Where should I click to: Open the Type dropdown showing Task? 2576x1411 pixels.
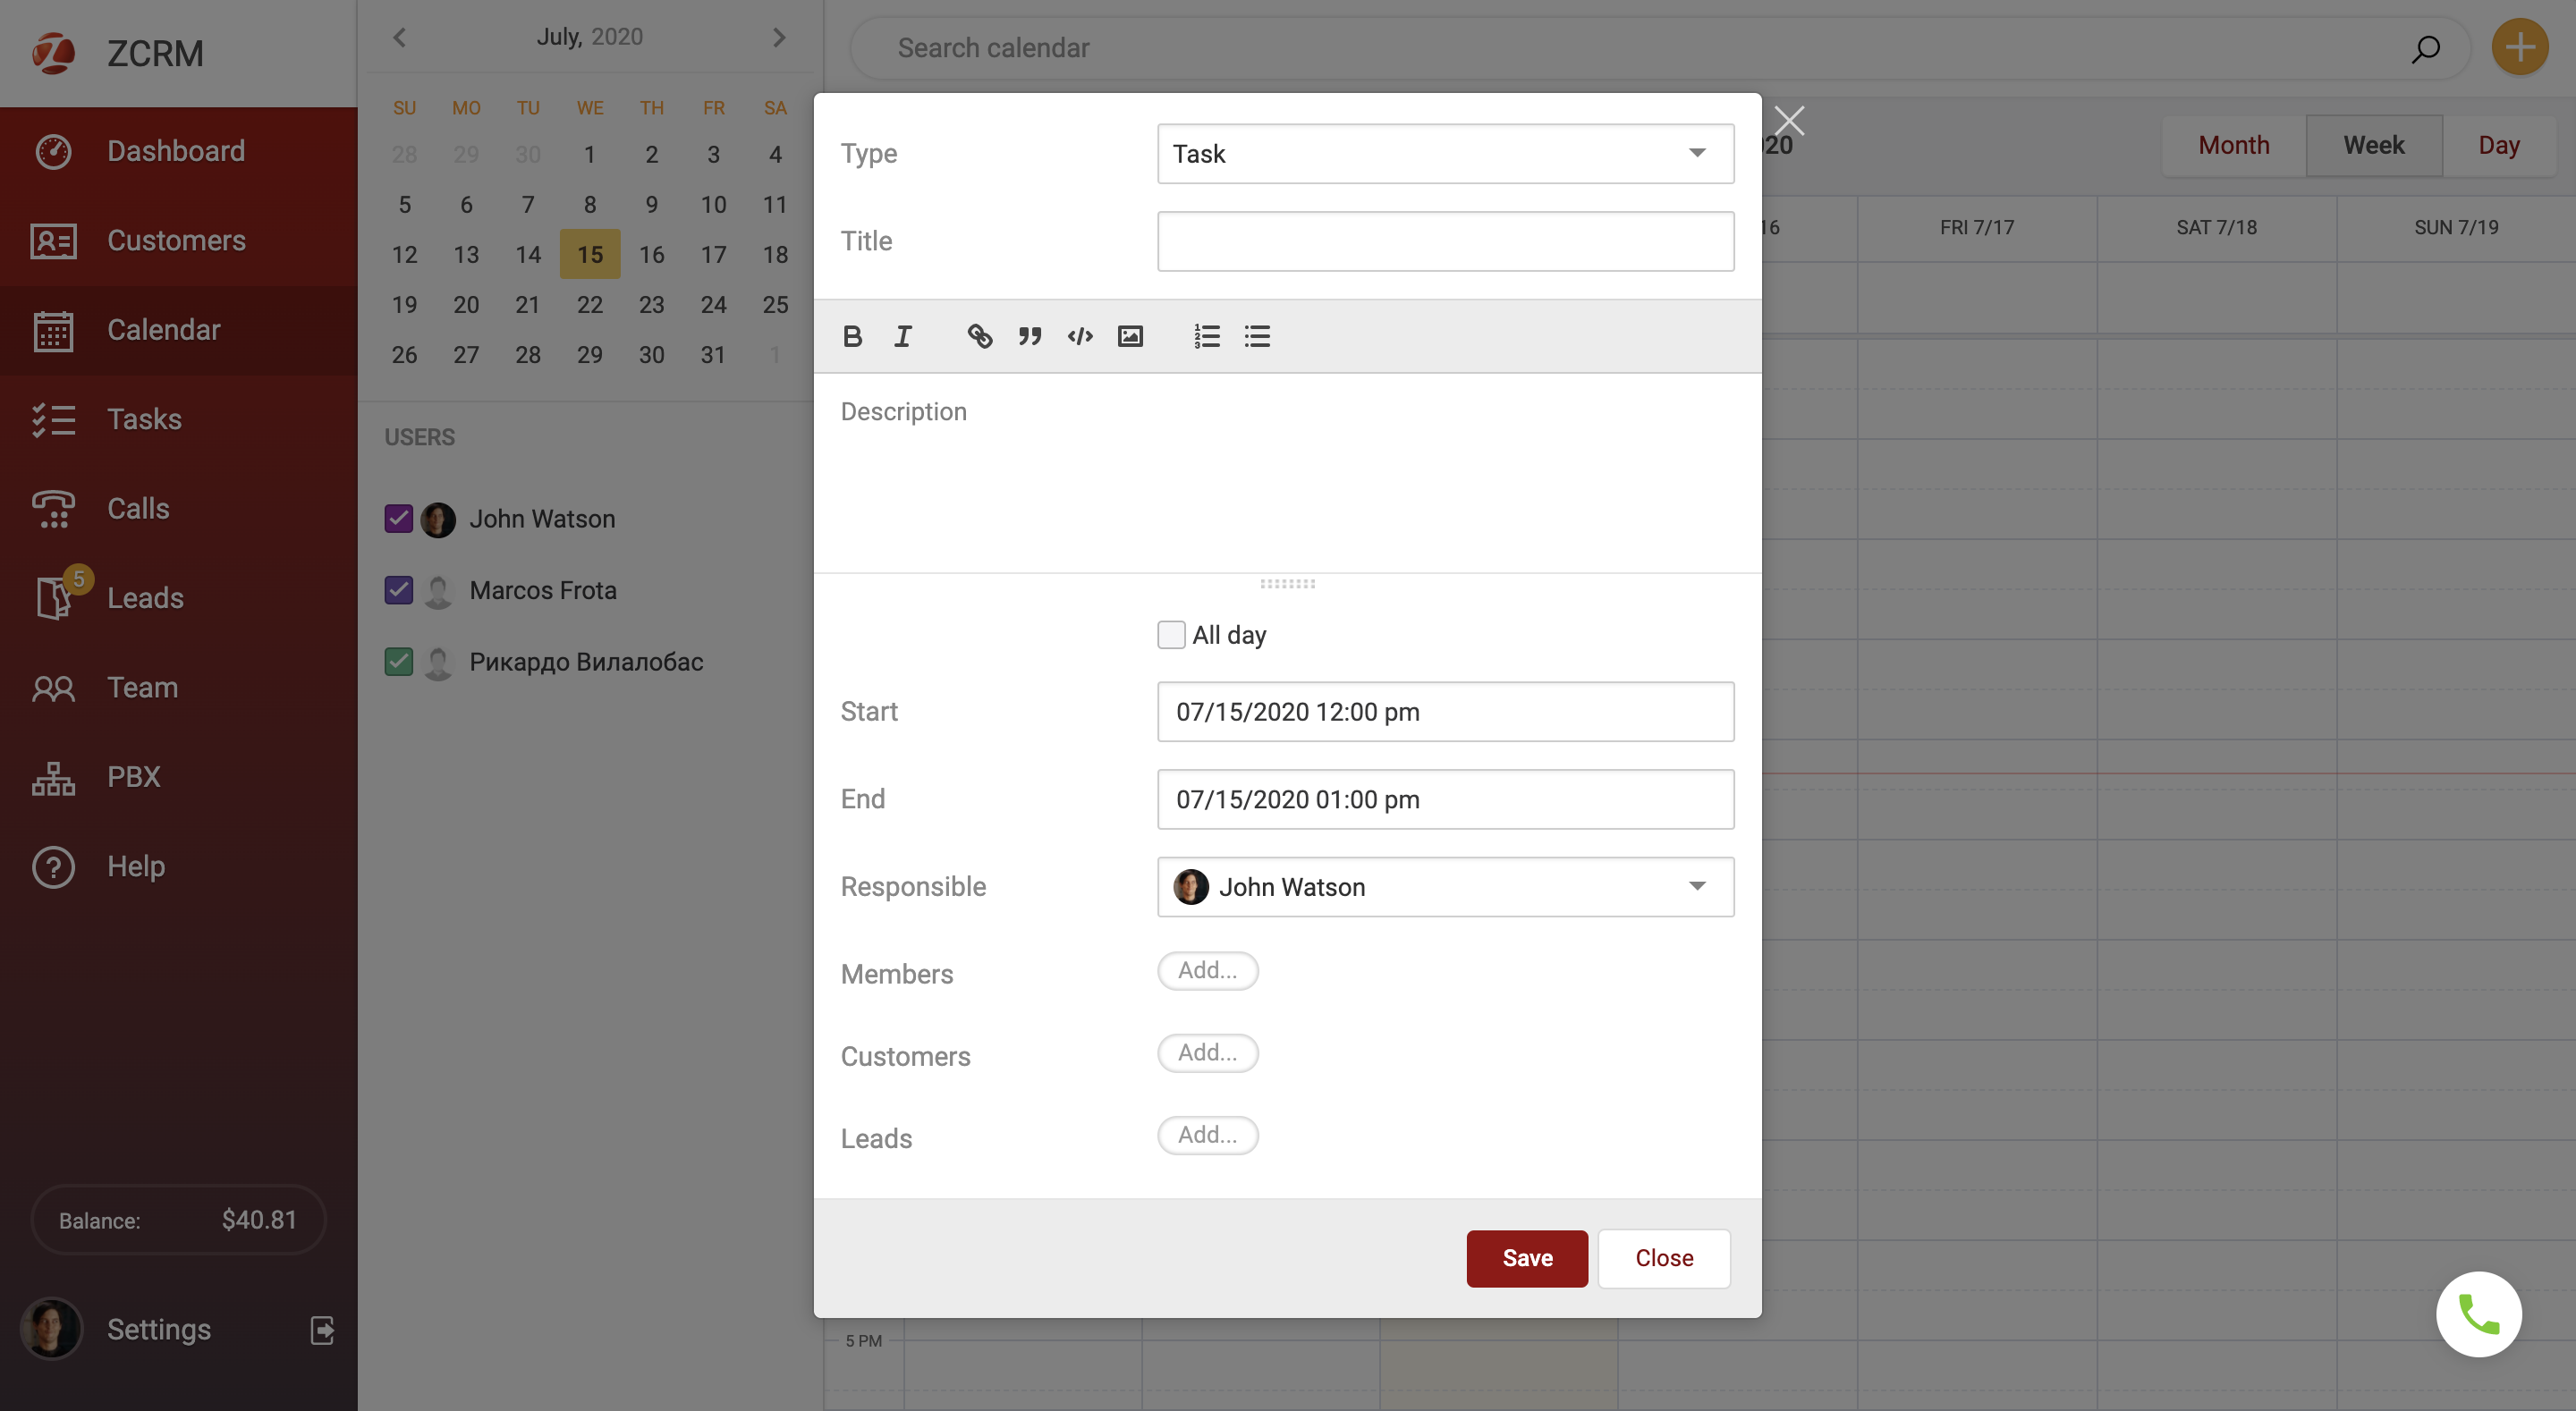click(x=1445, y=153)
